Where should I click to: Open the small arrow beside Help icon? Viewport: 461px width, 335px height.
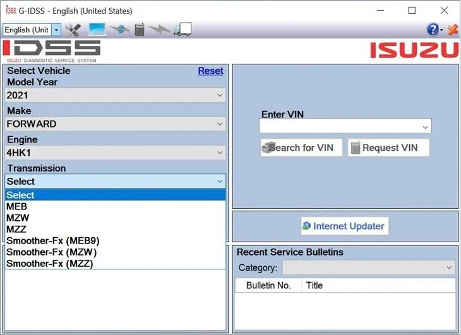point(441,30)
